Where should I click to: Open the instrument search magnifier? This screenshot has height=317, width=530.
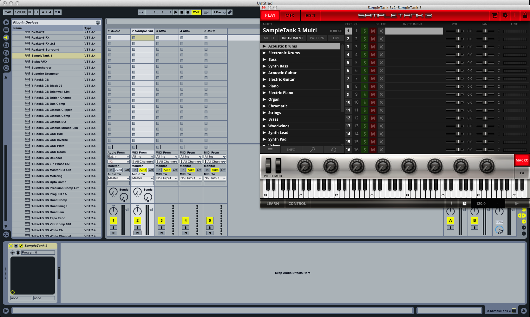point(312,150)
